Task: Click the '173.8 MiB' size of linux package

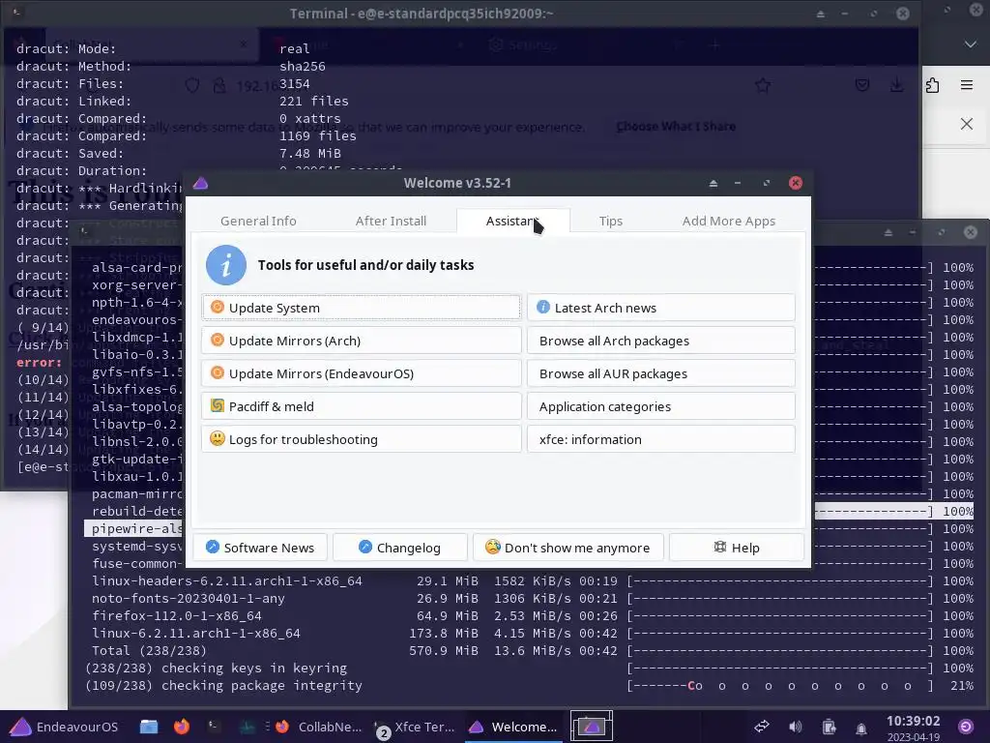Action: tap(444, 633)
